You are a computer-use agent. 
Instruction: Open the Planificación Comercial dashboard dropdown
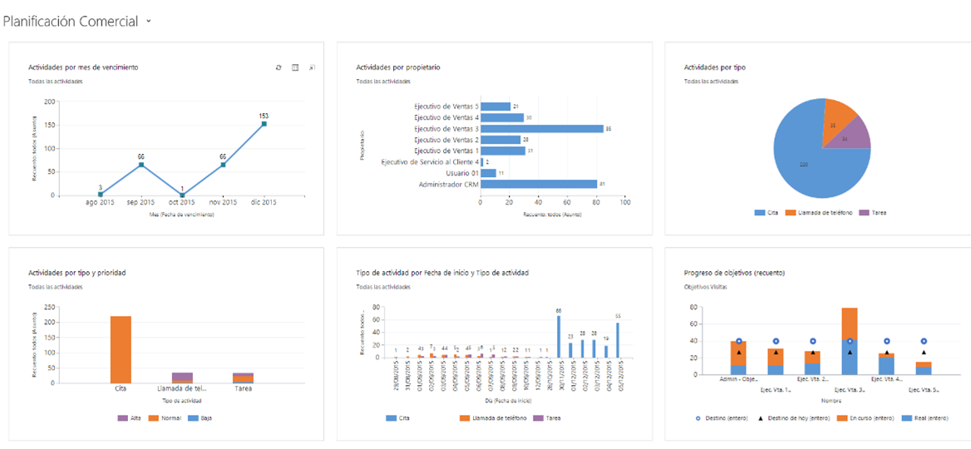148,22
